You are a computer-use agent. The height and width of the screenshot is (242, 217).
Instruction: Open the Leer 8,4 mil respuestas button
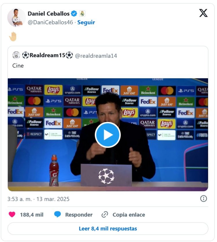tap(108, 229)
